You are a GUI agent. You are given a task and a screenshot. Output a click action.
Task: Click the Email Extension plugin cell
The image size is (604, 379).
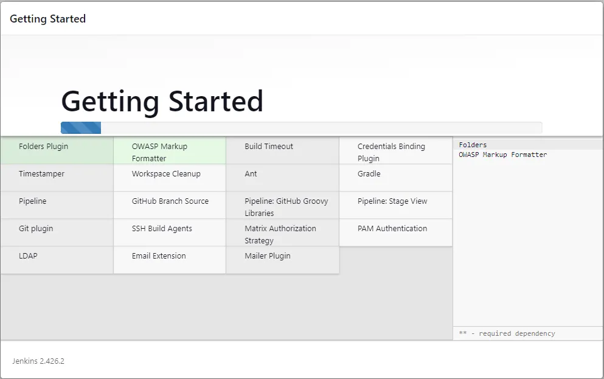click(x=170, y=260)
